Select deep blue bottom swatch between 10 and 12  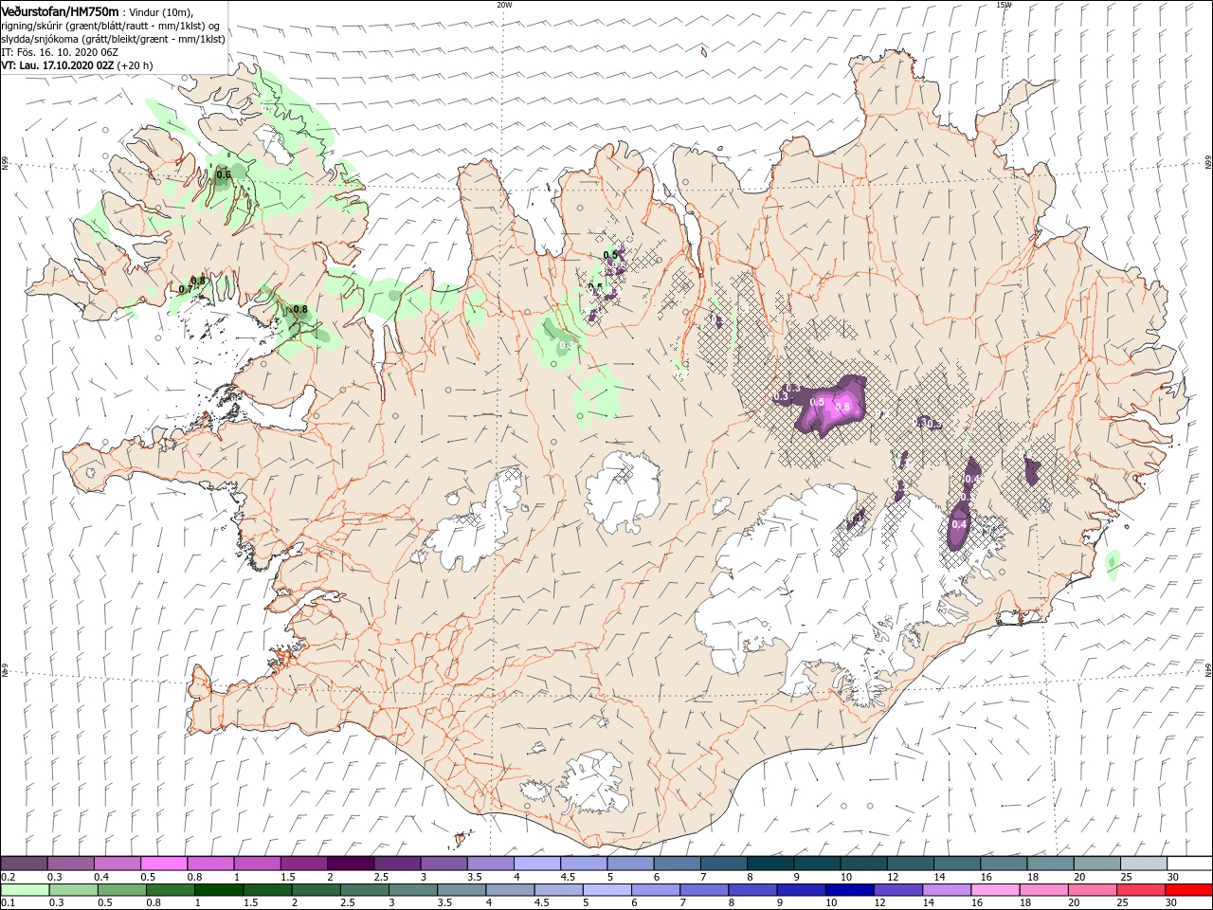pyautogui.click(x=848, y=890)
